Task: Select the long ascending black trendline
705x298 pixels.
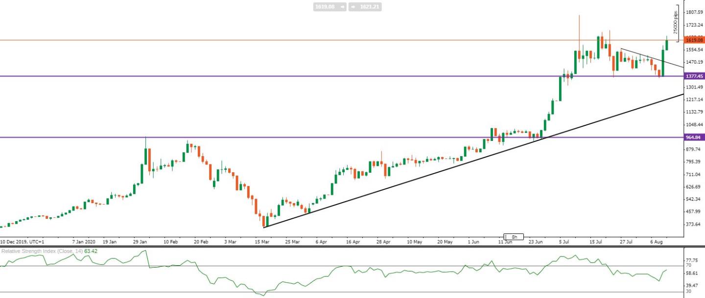Action: pyautogui.click(x=473, y=161)
